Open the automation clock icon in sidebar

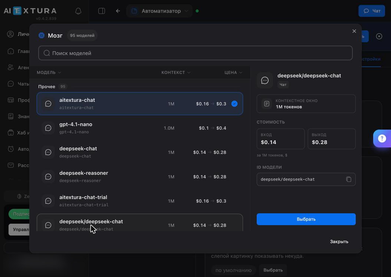10,149
